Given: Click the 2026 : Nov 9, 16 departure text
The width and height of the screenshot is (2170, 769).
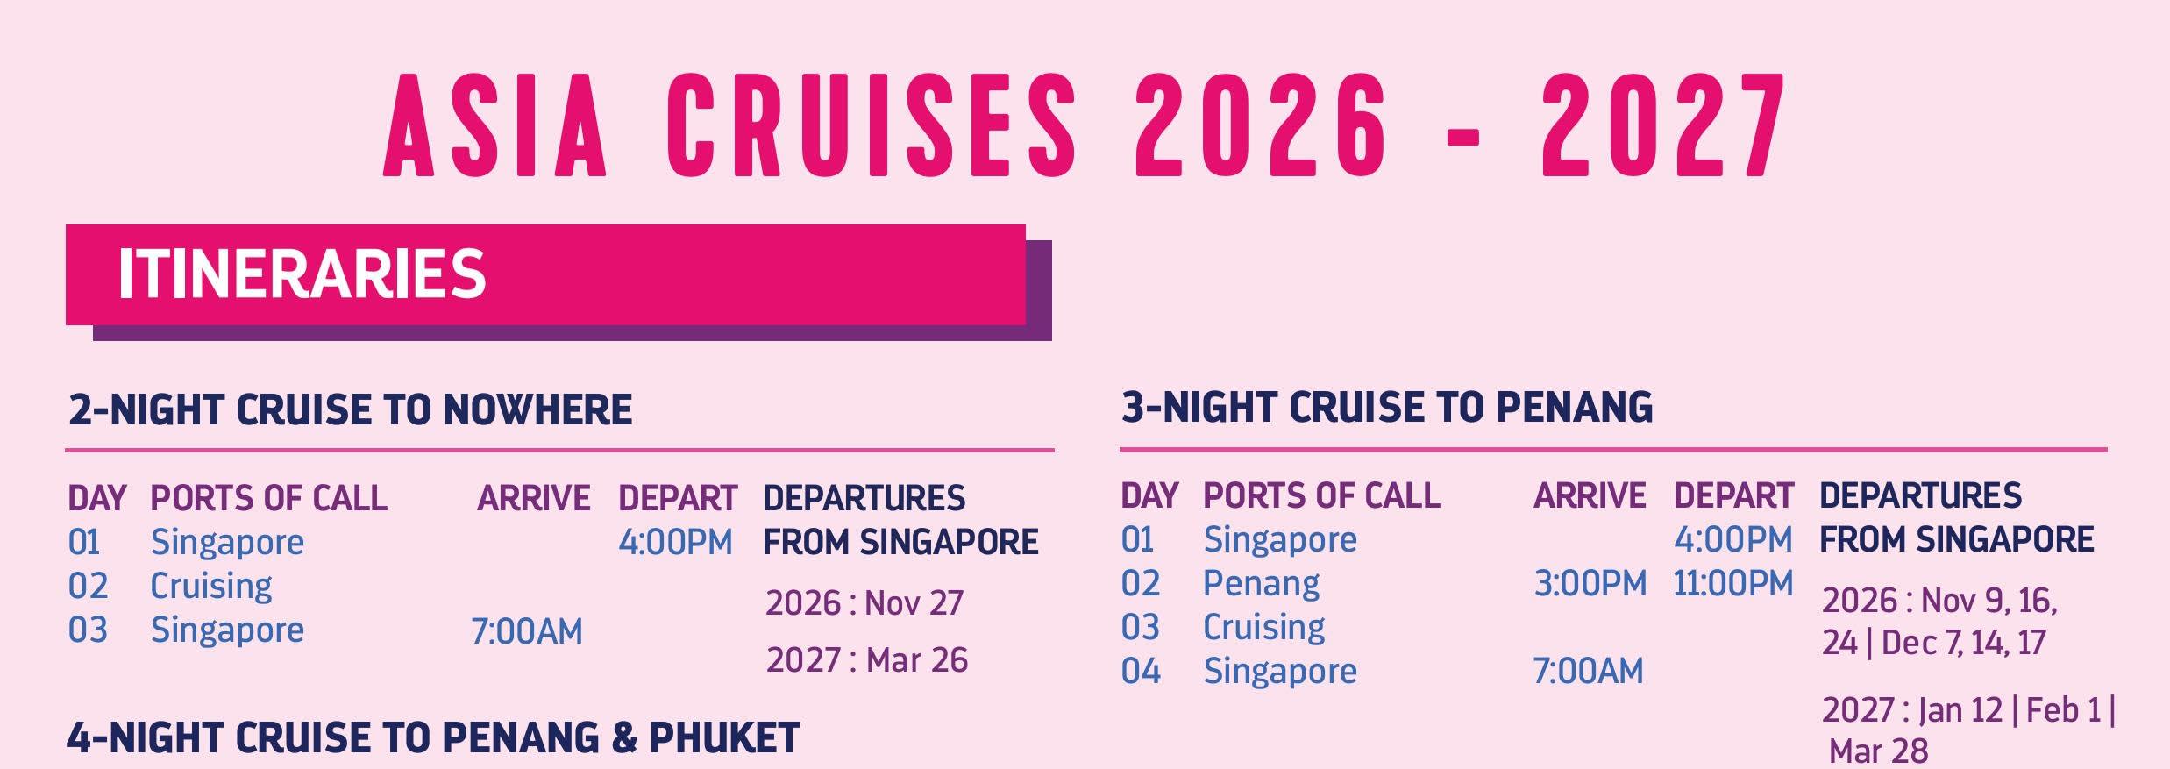Looking at the screenshot, I should [x=1939, y=602].
